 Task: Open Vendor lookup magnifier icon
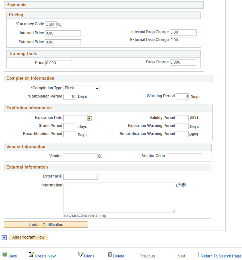(x=100, y=156)
